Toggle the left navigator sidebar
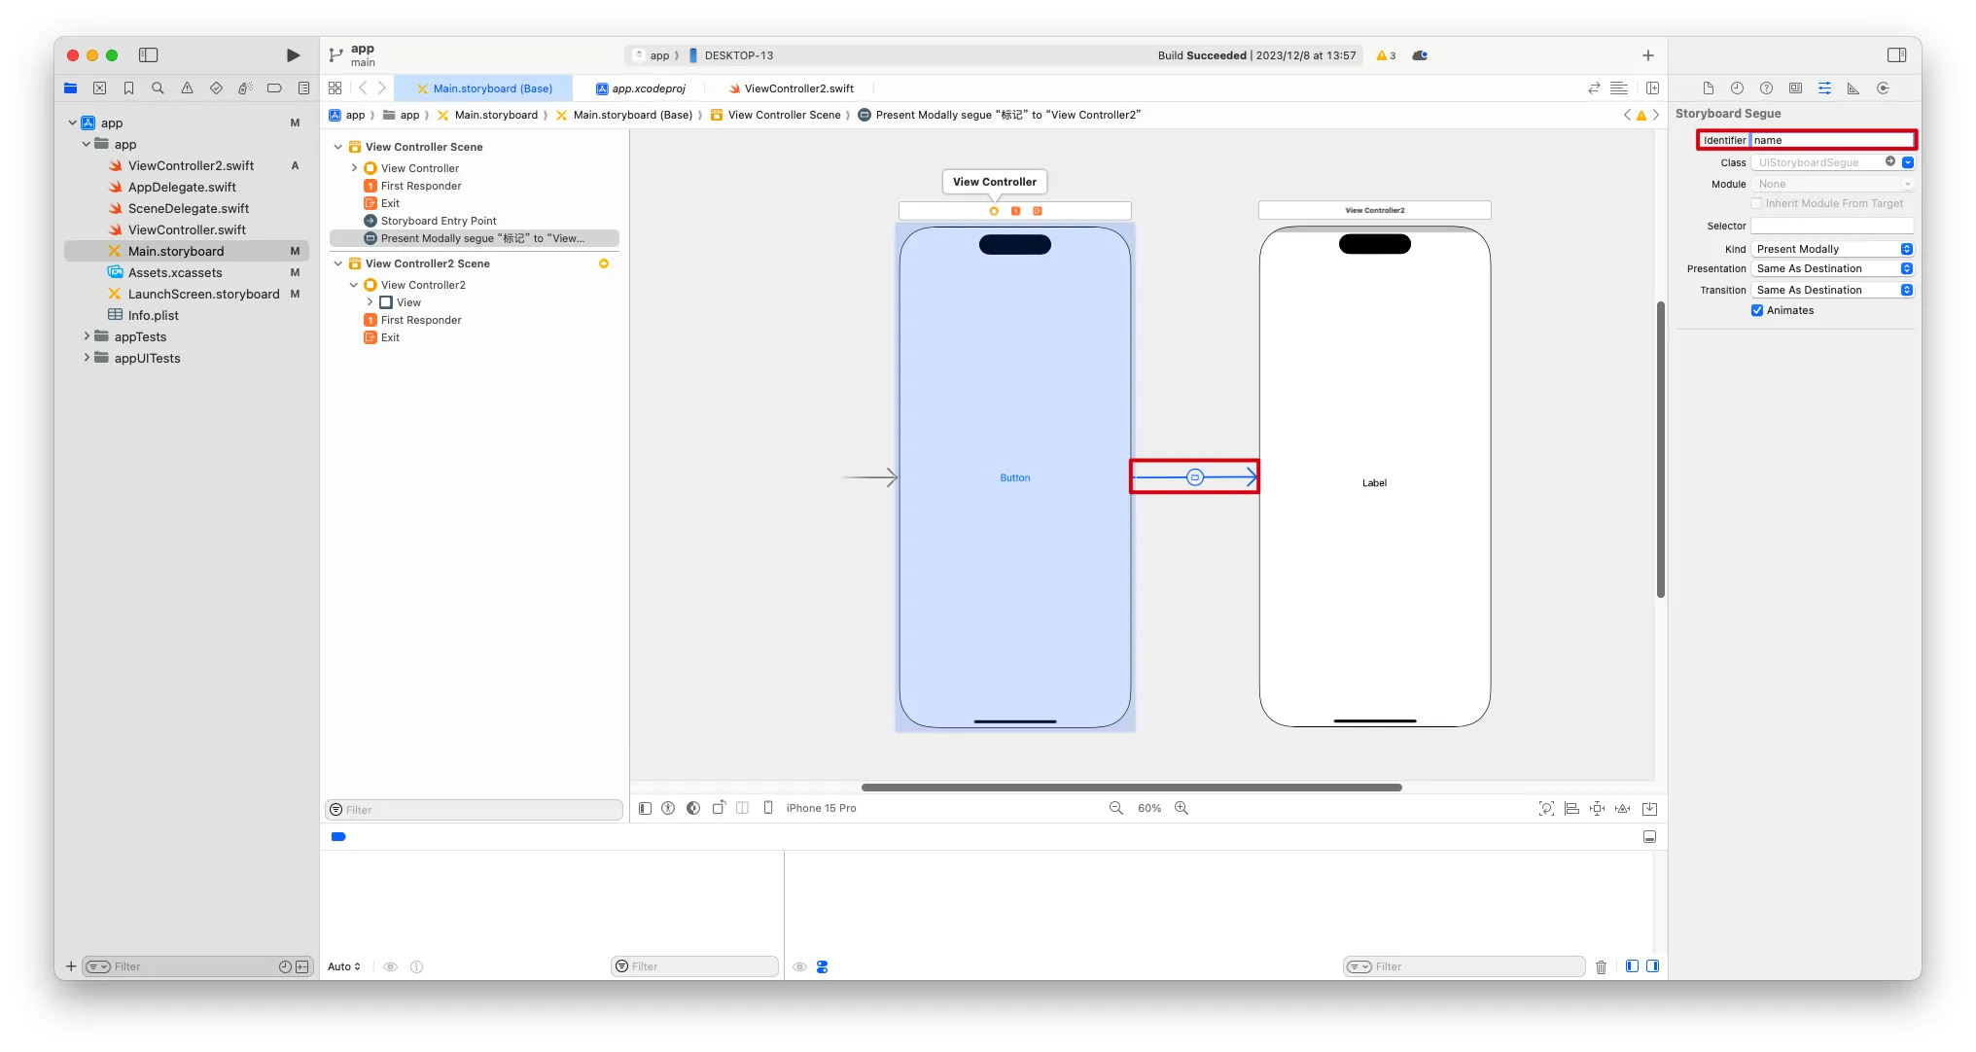 (x=148, y=55)
